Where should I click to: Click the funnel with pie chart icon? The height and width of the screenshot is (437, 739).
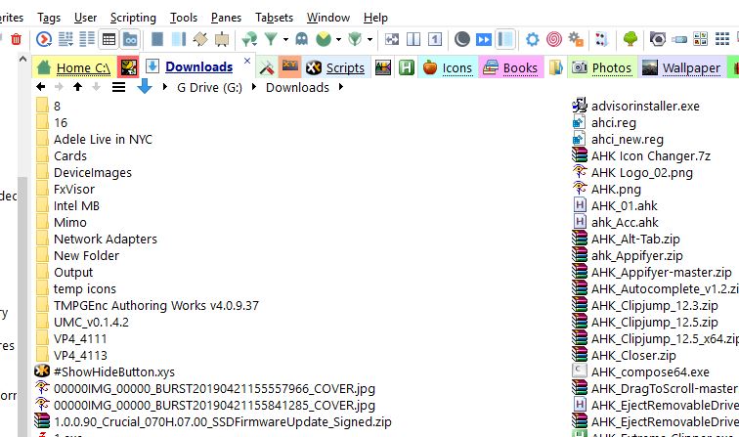tap(249, 39)
